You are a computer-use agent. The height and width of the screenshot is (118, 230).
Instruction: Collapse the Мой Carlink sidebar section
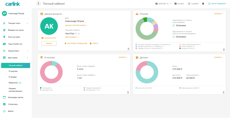(x=27, y=58)
